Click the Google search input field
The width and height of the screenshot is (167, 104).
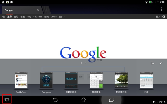click(83, 69)
